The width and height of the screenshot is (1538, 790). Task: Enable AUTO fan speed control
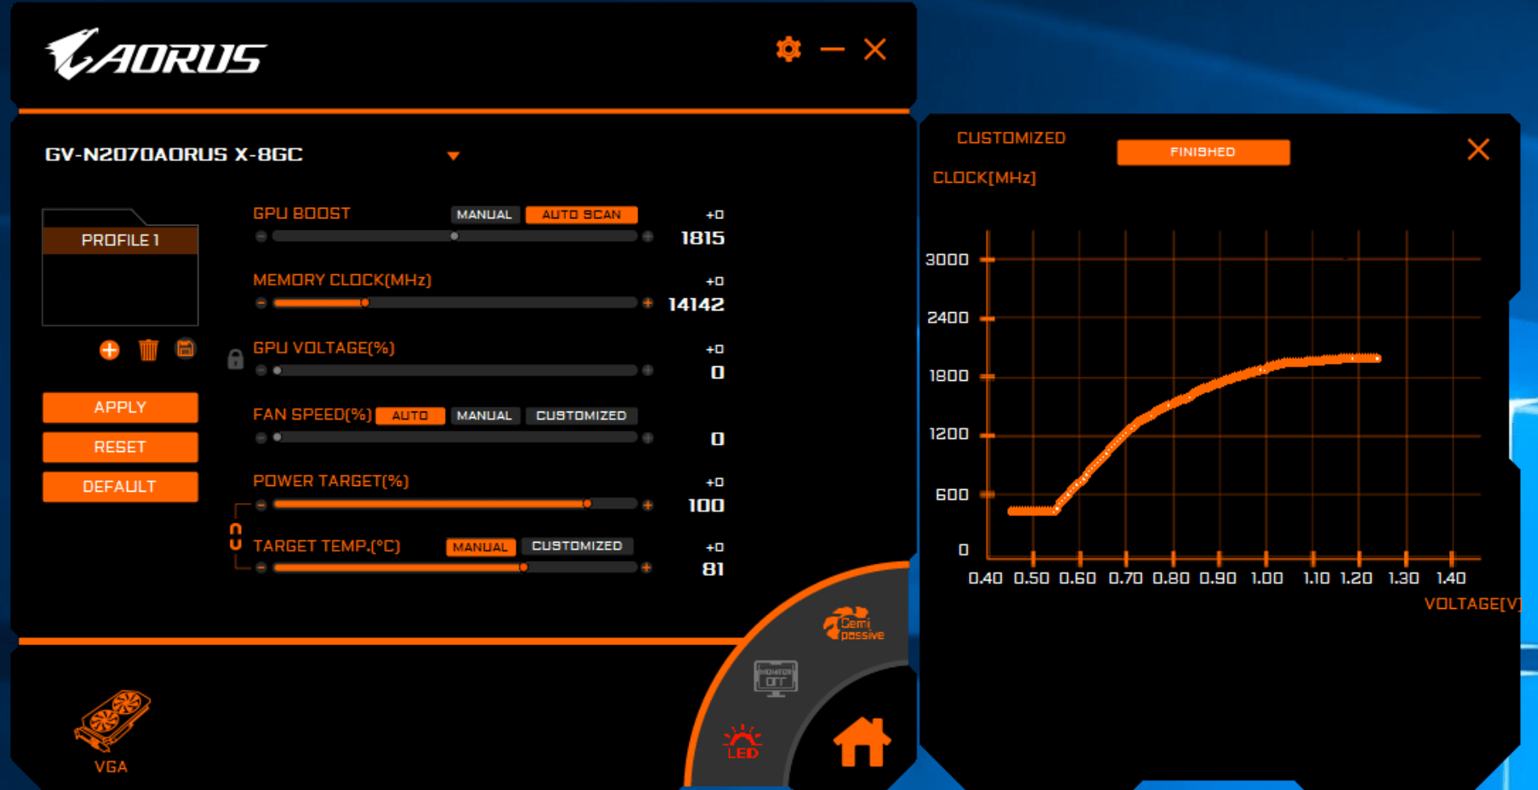pyautogui.click(x=410, y=415)
